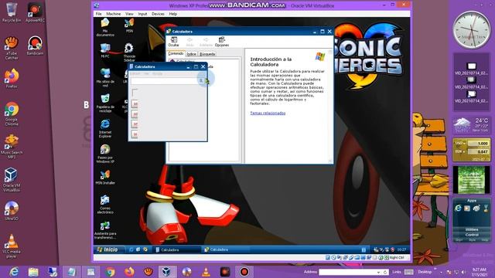Open the Input menu in VirtualBox
The image size is (495, 278).
click(142, 14)
